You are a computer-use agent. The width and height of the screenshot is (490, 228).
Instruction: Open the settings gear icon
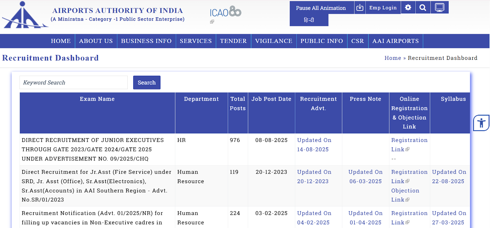[408, 8]
